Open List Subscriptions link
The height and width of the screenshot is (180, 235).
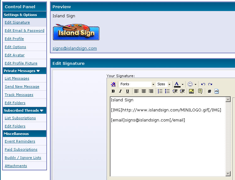[x=20, y=118]
